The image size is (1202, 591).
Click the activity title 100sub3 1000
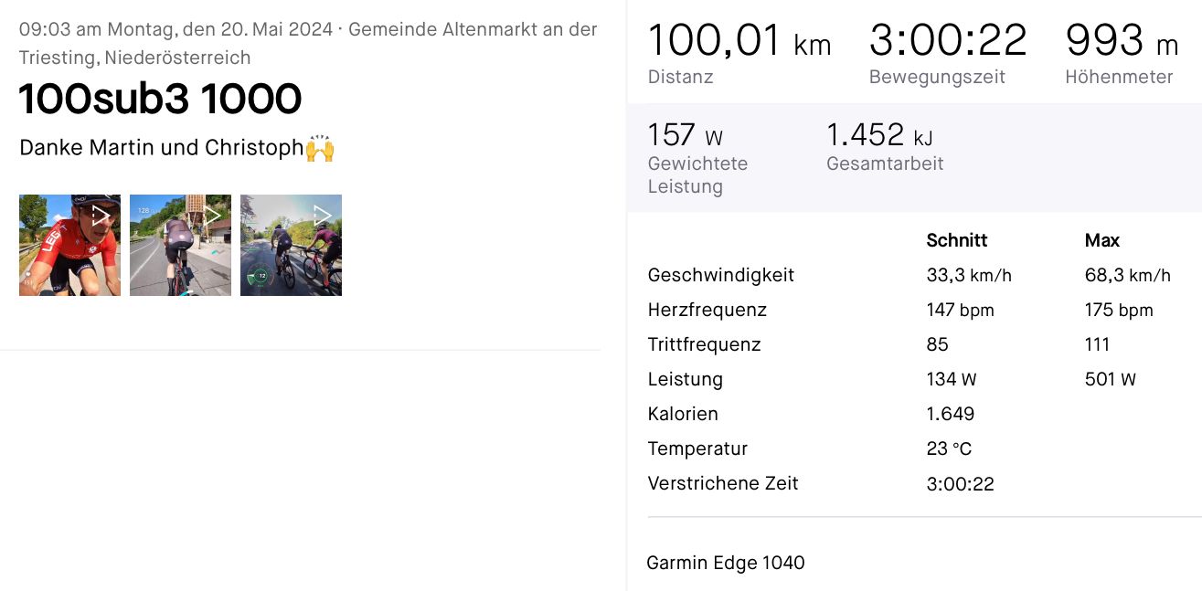pos(160,100)
